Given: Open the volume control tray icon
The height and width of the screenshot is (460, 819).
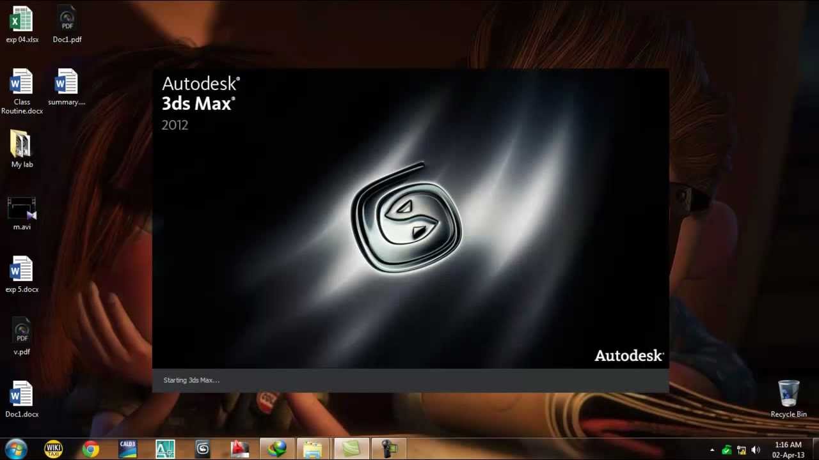Looking at the screenshot, I should point(756,450).
